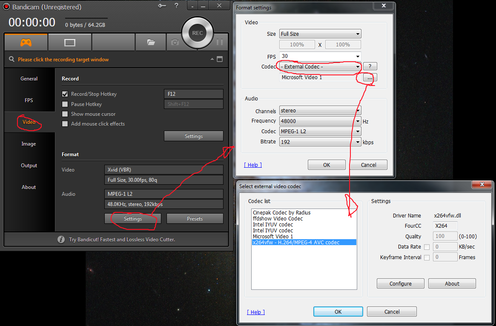Enable the Keyframe Interval checkbox

pyautogui.click(x=427, y=257)
